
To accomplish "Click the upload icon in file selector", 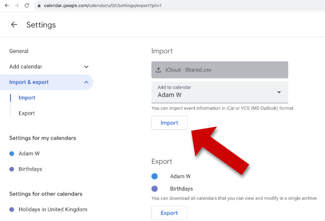I will coord(158,70).
